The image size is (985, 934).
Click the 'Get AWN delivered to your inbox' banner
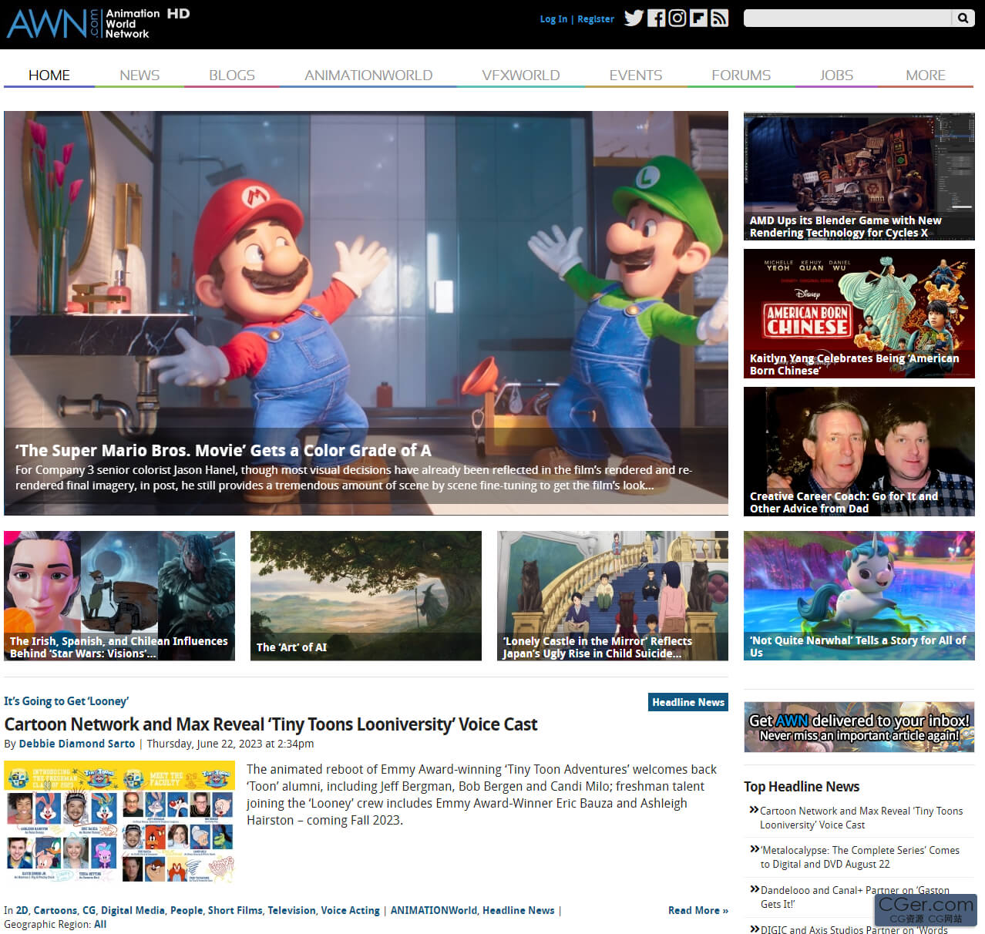click(x=859, y=727)
